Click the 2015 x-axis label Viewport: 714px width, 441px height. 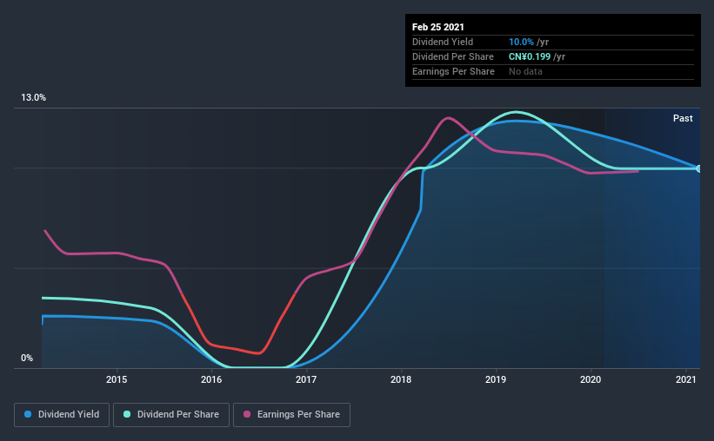click(117, 379)
